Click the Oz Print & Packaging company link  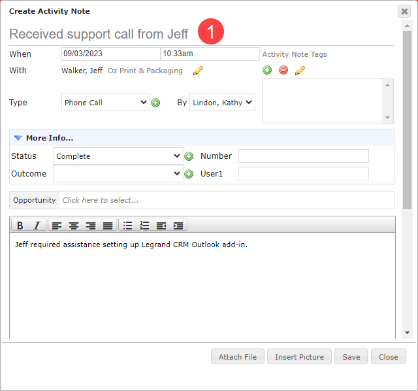[x=145, y=71]
